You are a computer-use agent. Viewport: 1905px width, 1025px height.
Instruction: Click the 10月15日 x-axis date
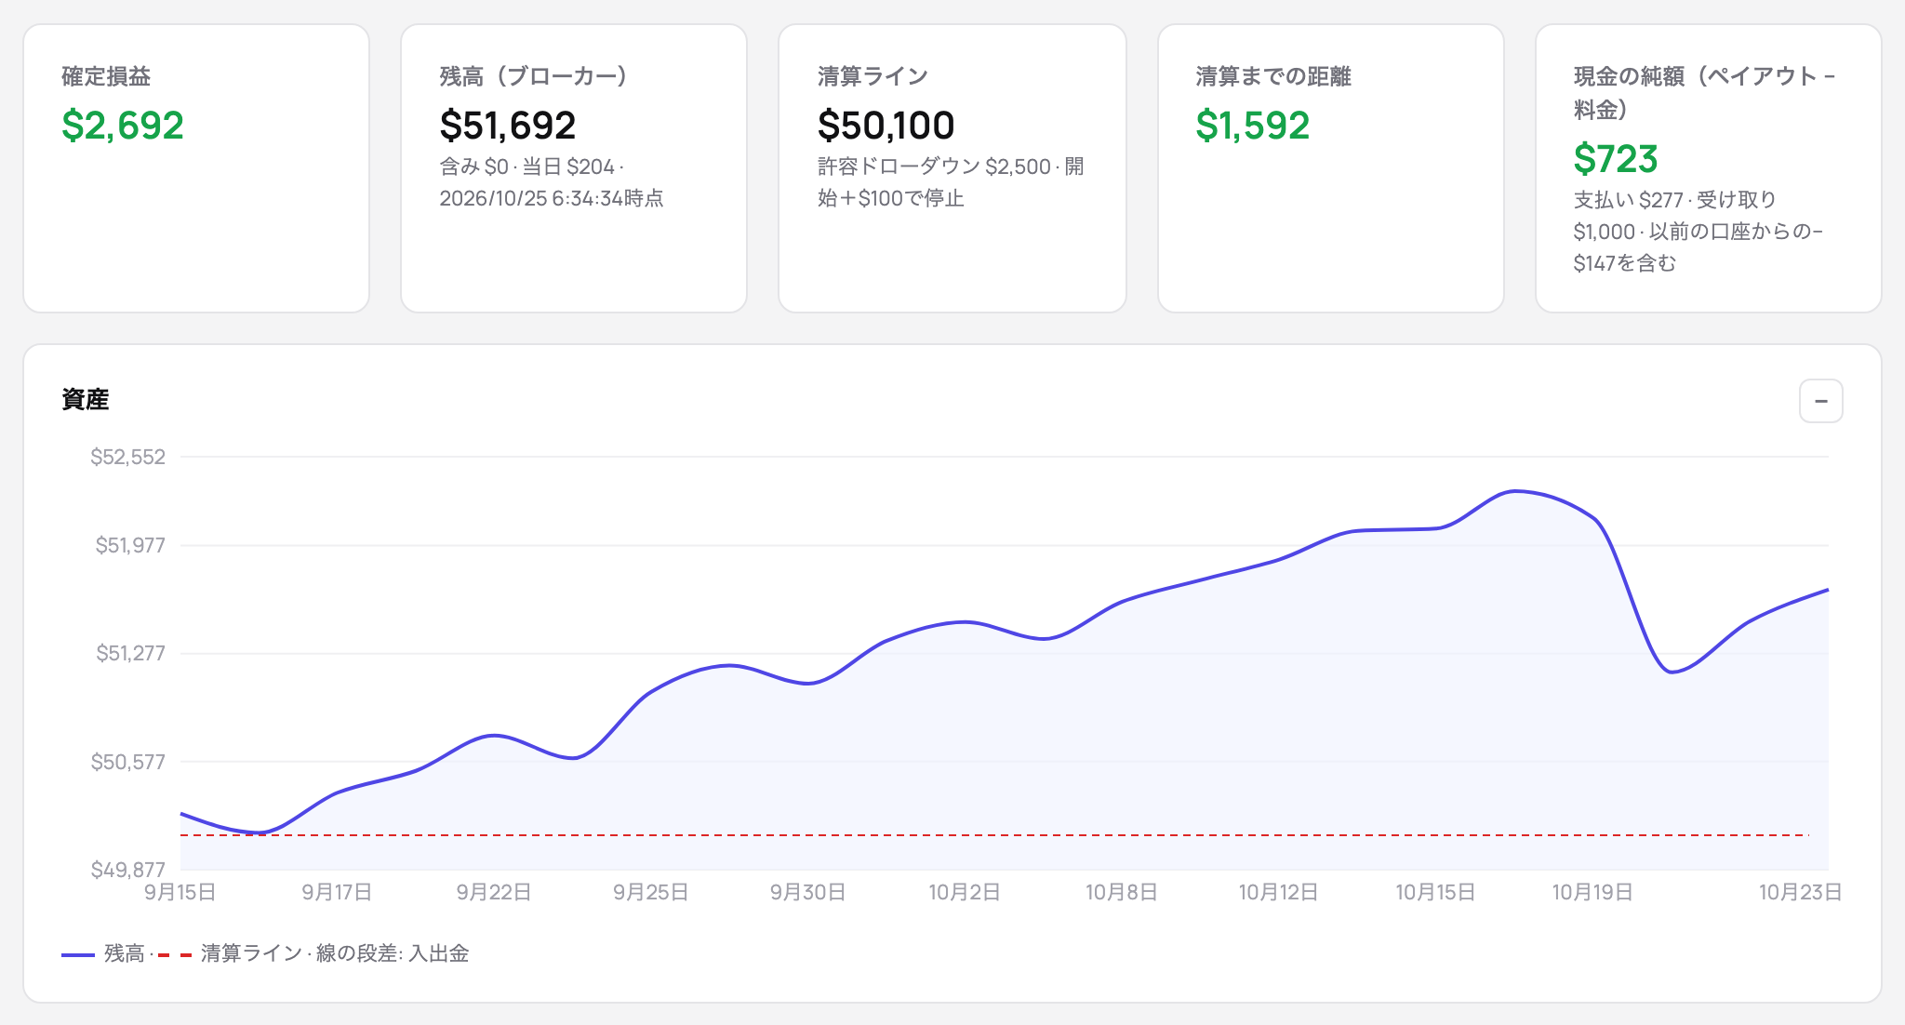tap(1435, 892)
